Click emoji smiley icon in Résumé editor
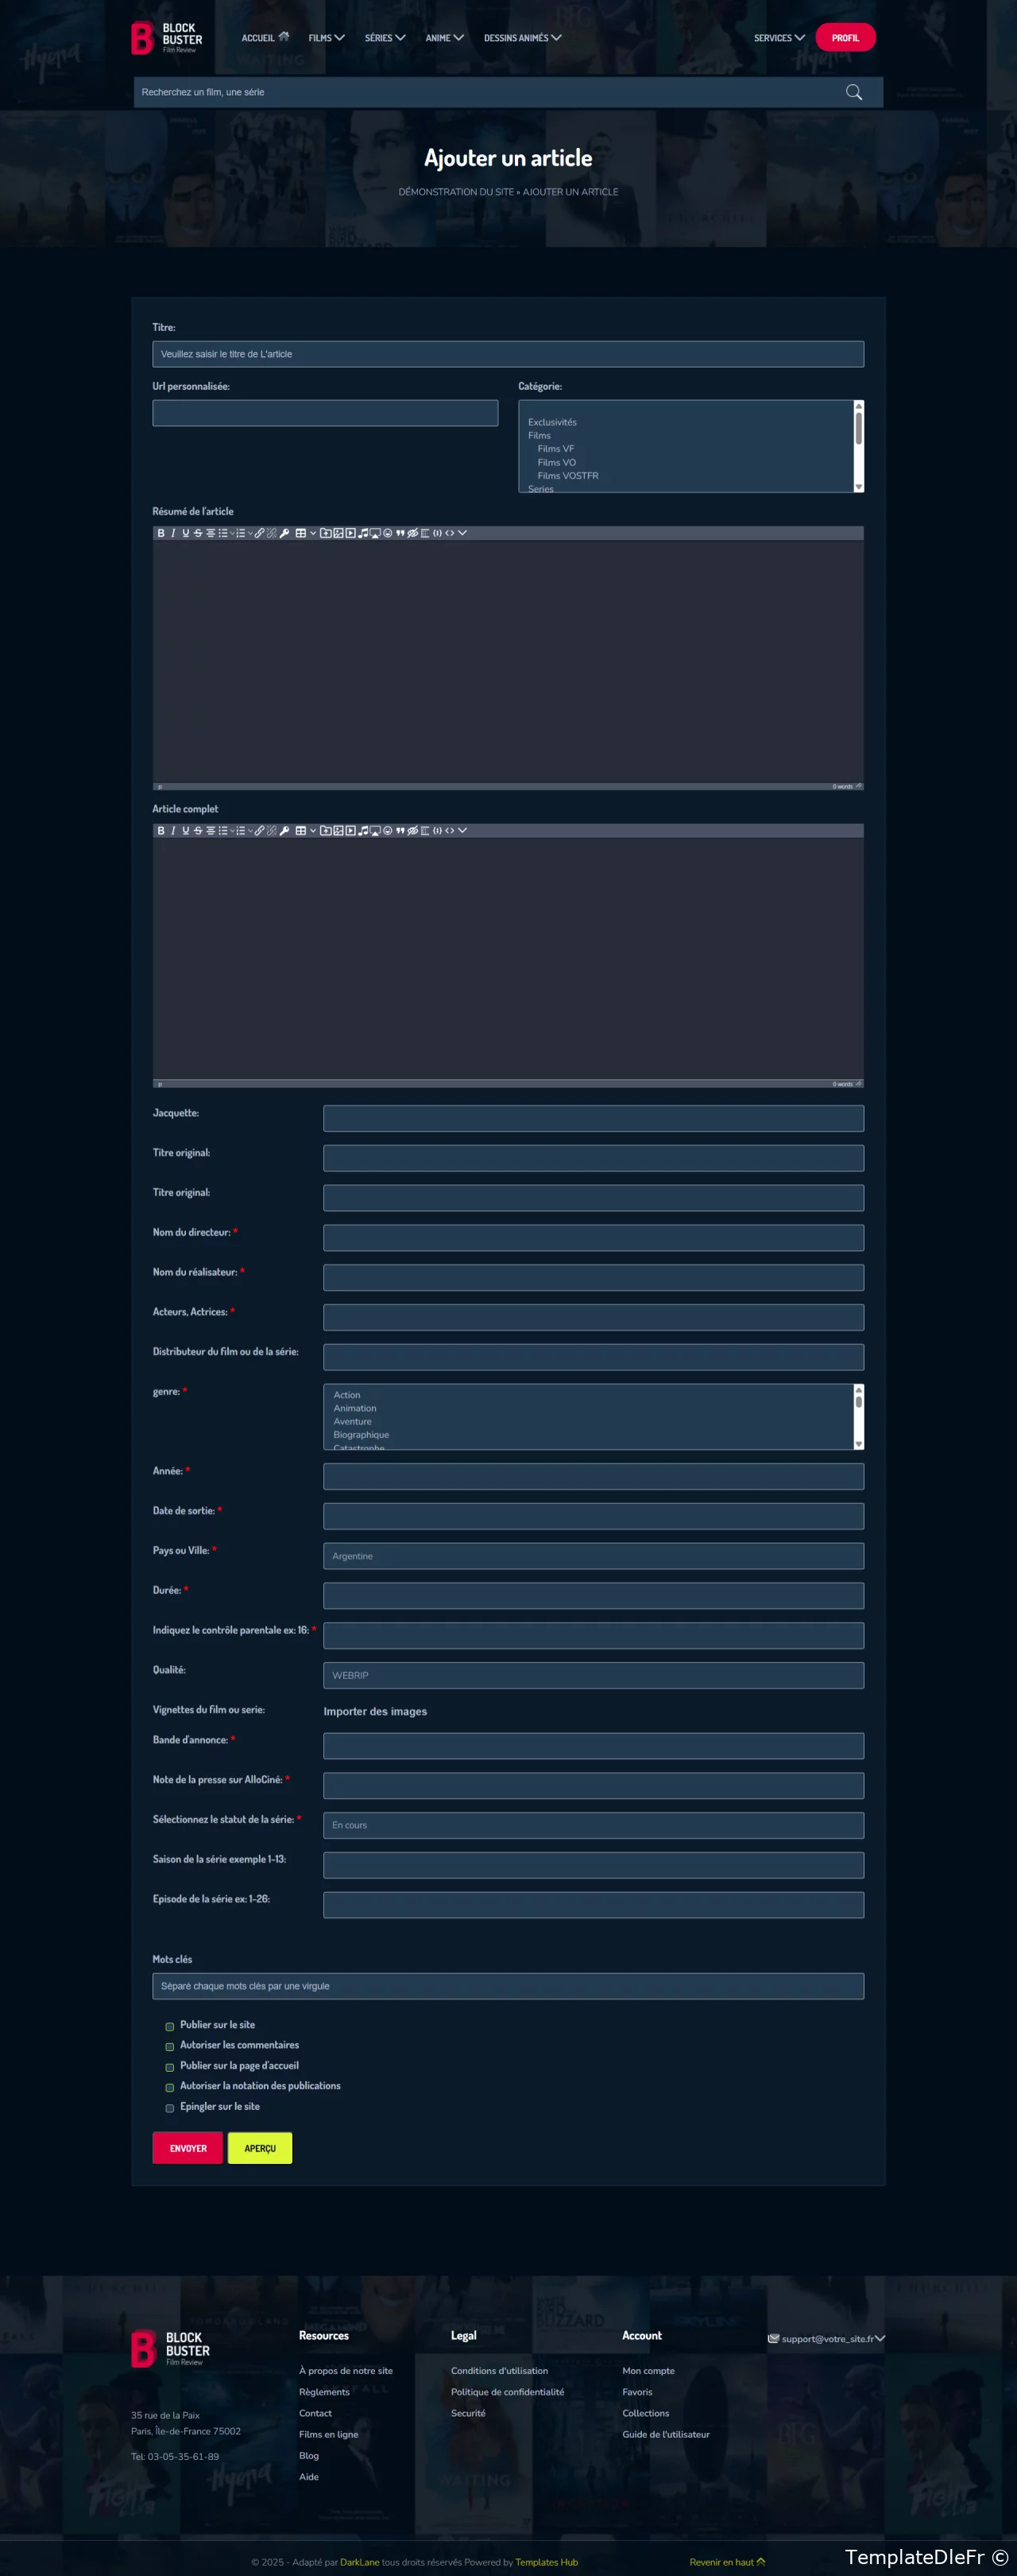Viewport: 1017px width, 2576px height. (x=388, y=533)
